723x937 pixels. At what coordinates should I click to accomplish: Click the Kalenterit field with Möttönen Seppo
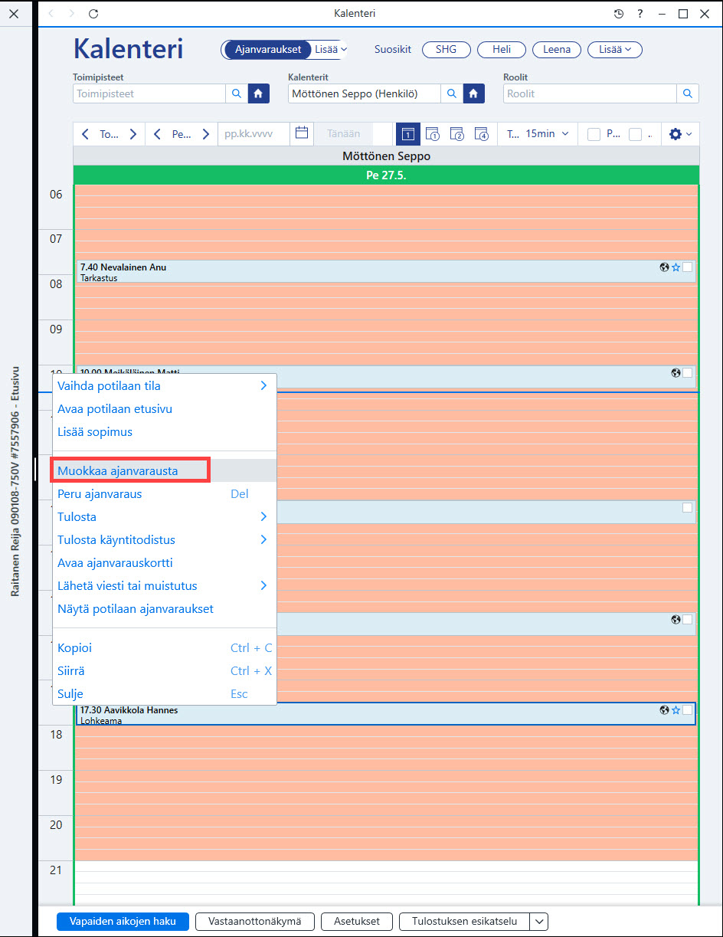[365, 93]
